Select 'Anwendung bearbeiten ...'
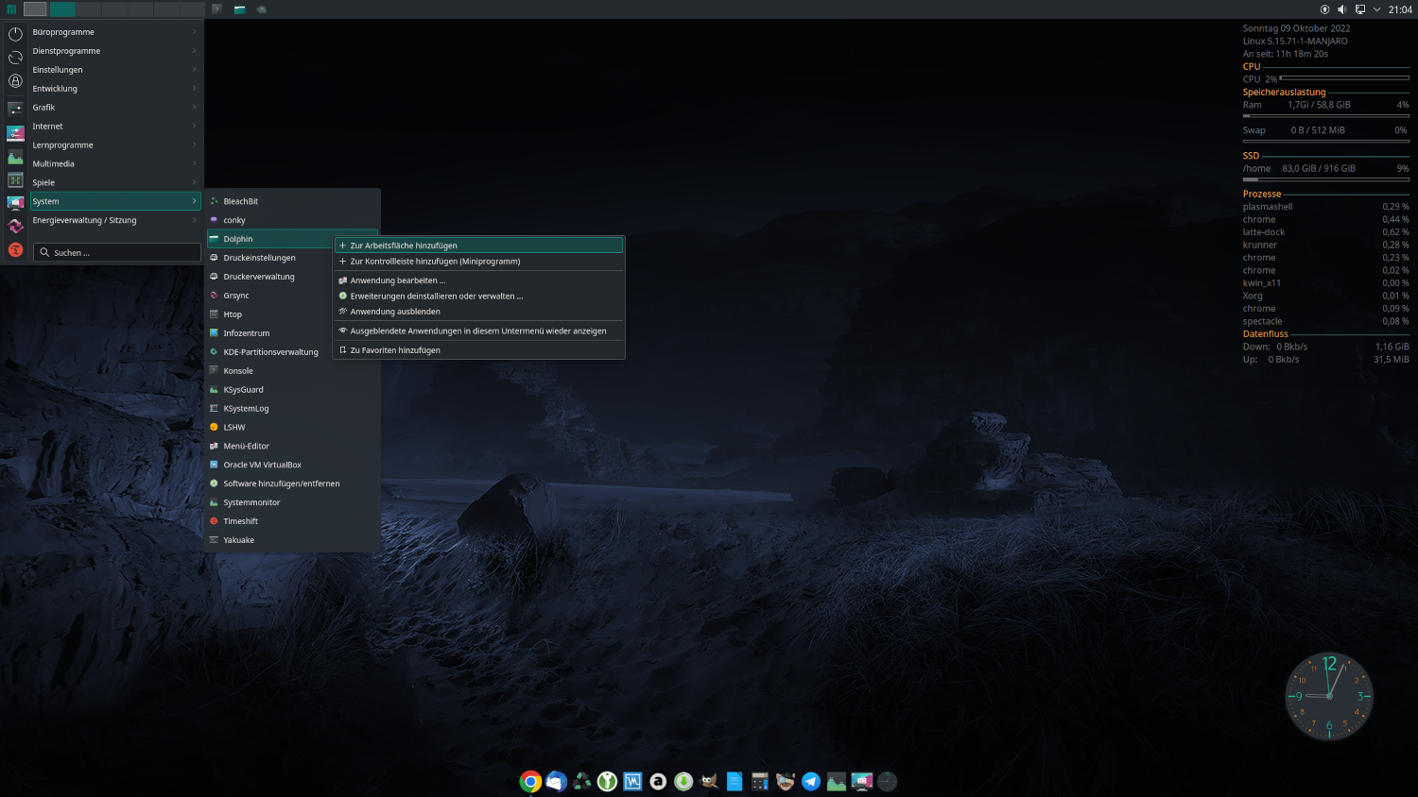The width and height of the screenshot is (1418, 797). pyautogui.click(x=479, y=280)
